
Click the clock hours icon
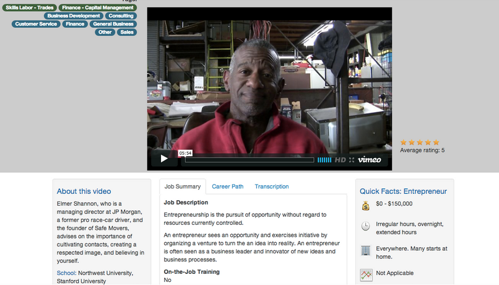pyautogui.click(x=366, y=227)
